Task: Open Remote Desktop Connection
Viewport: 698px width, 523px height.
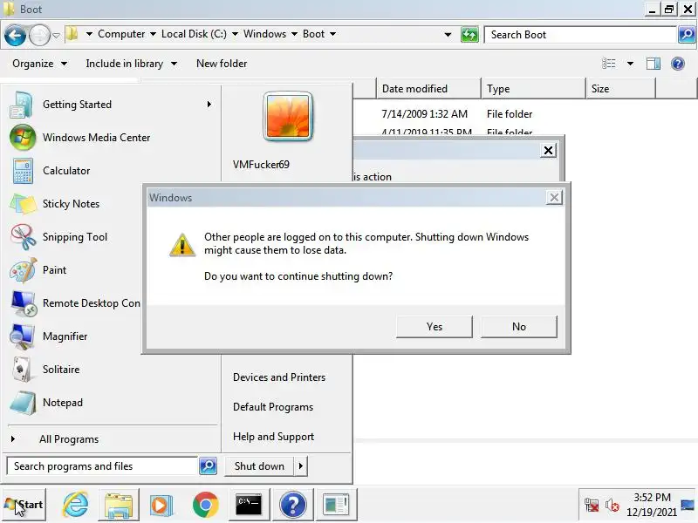Action: 74,303
